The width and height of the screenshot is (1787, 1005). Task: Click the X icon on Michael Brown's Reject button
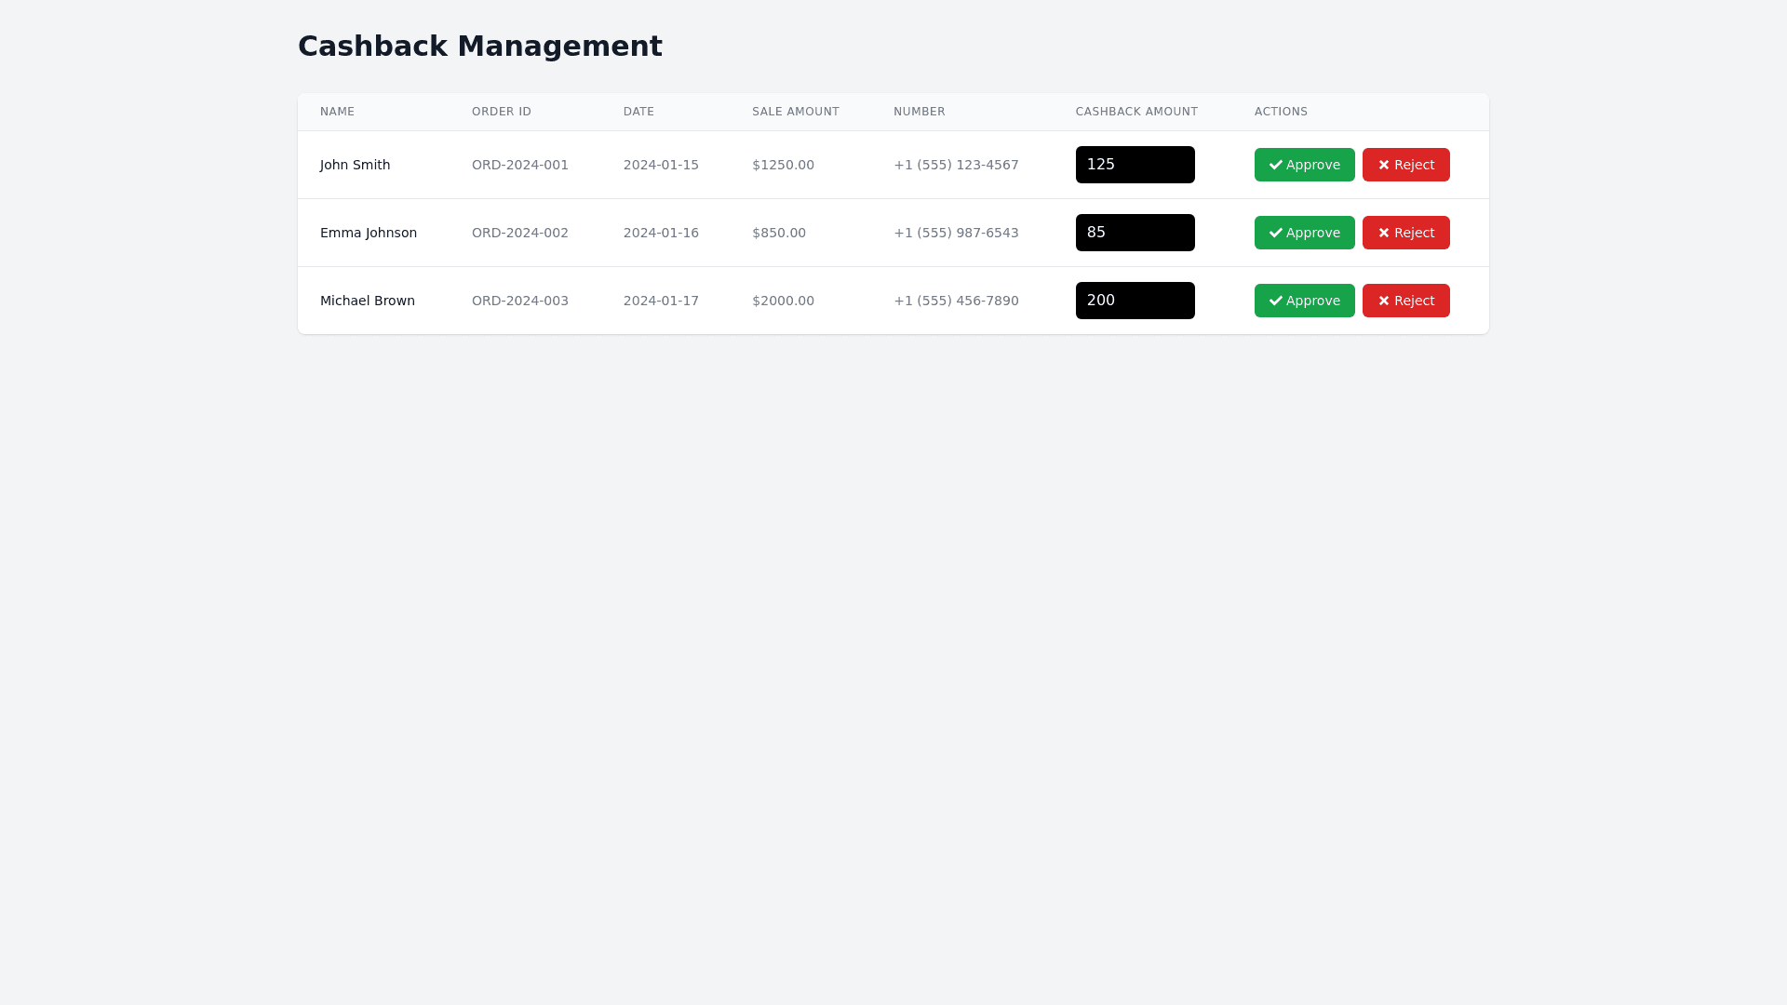pyautogui.click(x=1384, y=301)
